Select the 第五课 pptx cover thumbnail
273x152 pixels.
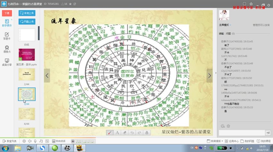point(27,55)
